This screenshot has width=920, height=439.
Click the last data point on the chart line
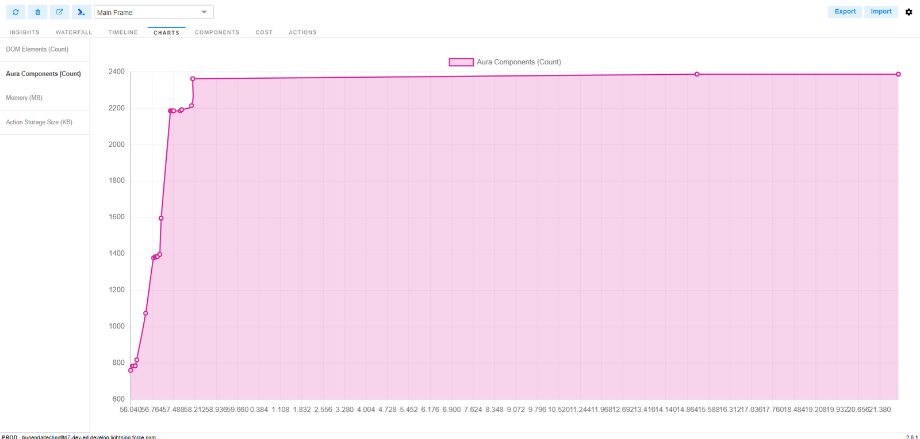point(898,74)
